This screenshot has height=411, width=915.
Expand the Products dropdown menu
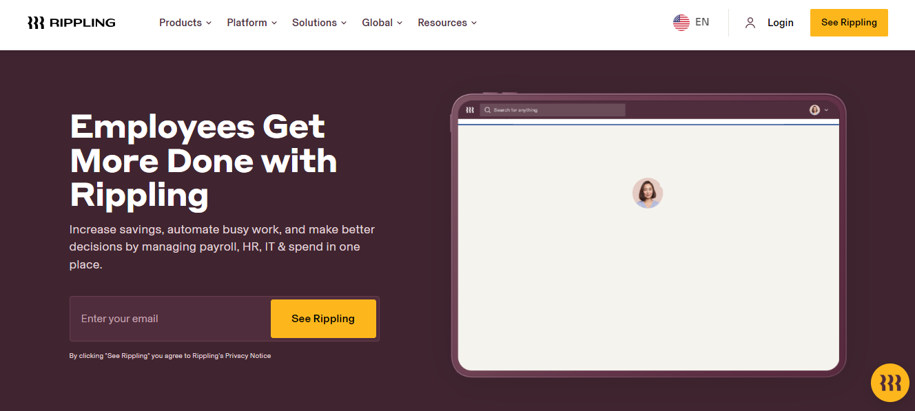point(185,23)
